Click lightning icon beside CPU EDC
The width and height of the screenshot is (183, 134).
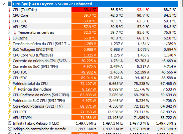pos(10,78)
